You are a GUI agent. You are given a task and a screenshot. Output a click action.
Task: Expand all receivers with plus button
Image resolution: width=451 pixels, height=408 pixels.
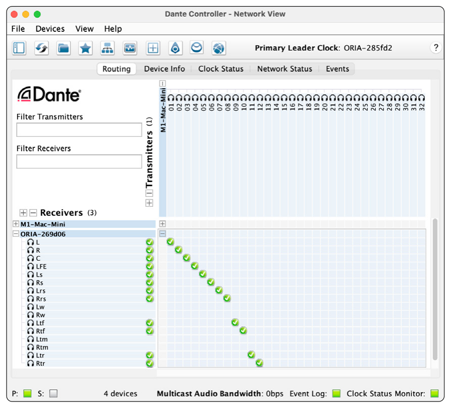pos(23,213)
